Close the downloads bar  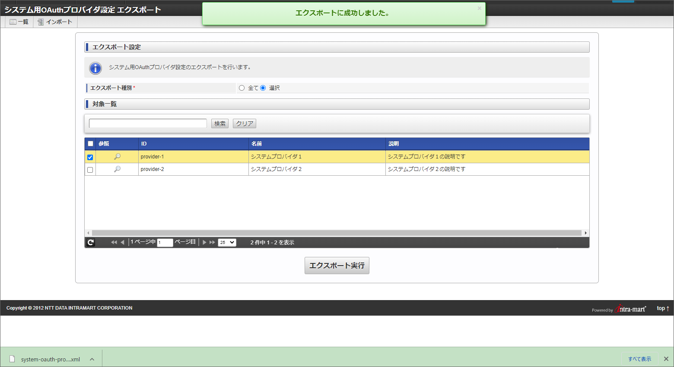click(x=666, y=359)
